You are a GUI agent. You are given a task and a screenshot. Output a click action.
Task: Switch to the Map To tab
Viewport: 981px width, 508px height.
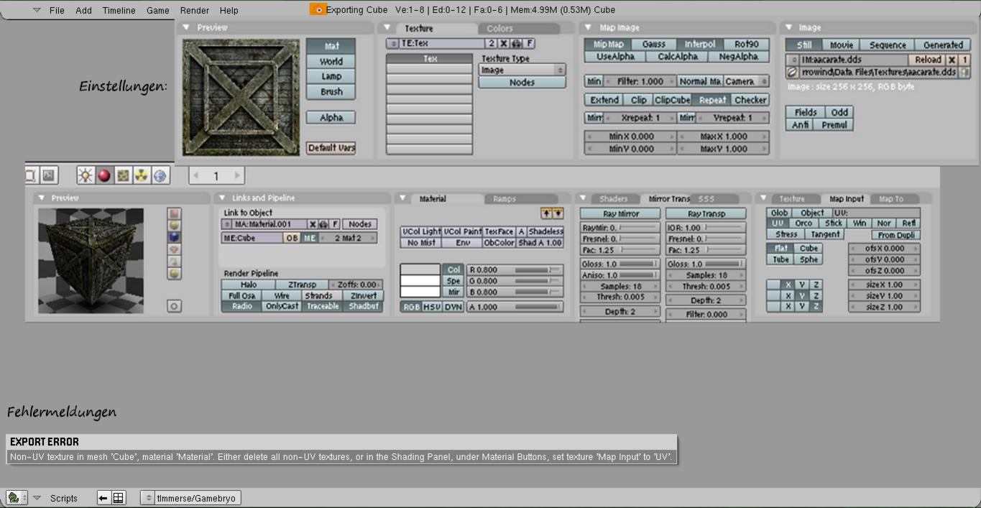pos(890,199)
